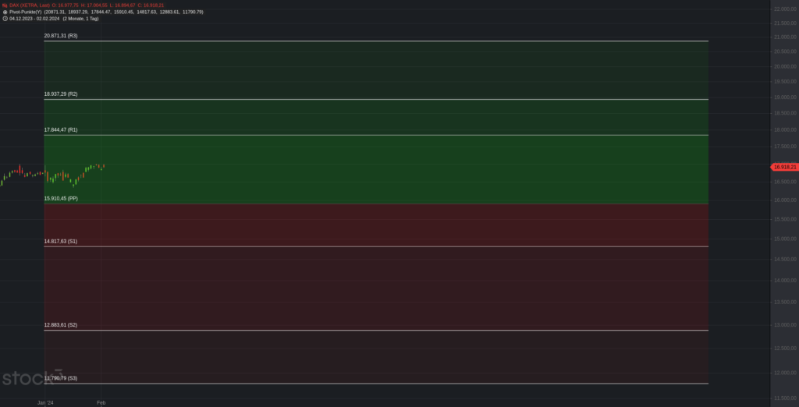799x407 pixels.
Task: Click the 11.790,79 (S3) support label
Action: click(x=61, y=378)
